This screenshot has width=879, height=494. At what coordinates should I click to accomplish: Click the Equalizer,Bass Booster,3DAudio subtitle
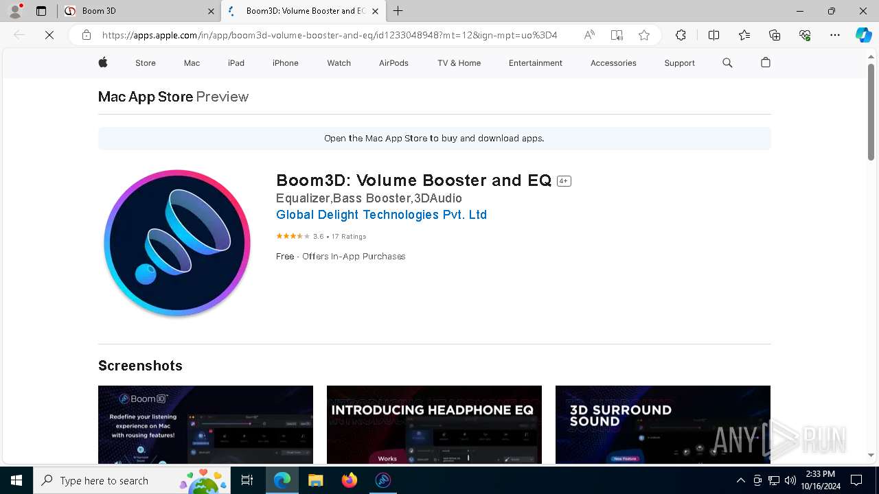(369, 198)
